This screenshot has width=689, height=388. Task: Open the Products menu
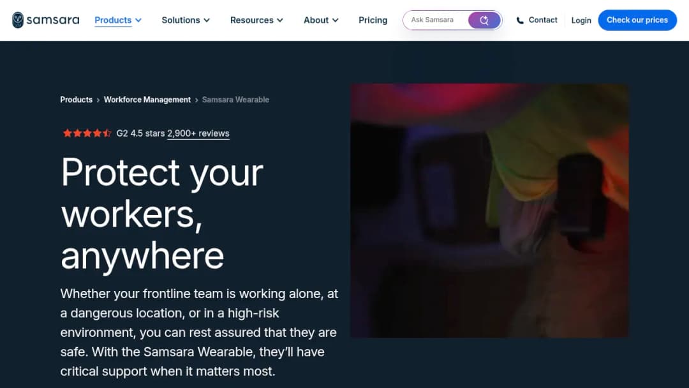(x=113, y=20)
